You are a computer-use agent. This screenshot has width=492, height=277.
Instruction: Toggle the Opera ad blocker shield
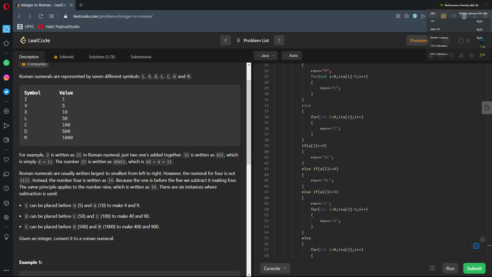[x=415, y=16]
